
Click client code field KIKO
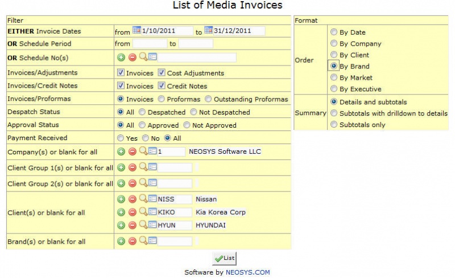[x=175, y=212]
